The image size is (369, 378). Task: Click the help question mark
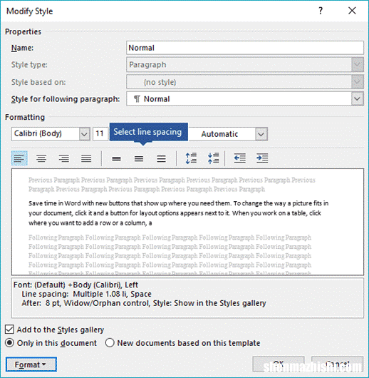click(321, 11)
